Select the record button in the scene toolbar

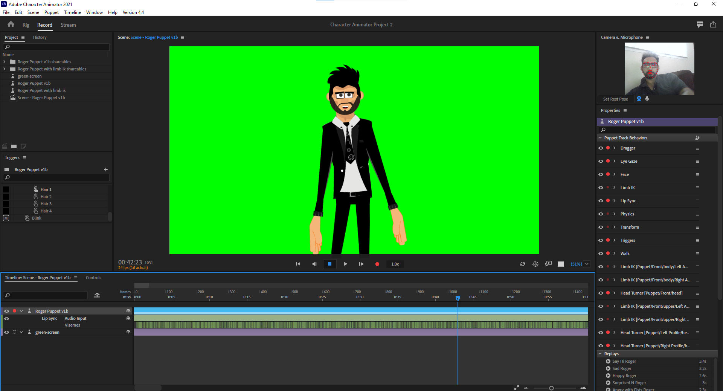(377, 264)
